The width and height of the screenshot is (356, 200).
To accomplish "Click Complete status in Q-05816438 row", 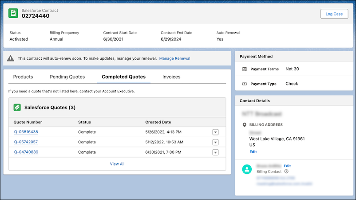I will [x=87, y=132].
